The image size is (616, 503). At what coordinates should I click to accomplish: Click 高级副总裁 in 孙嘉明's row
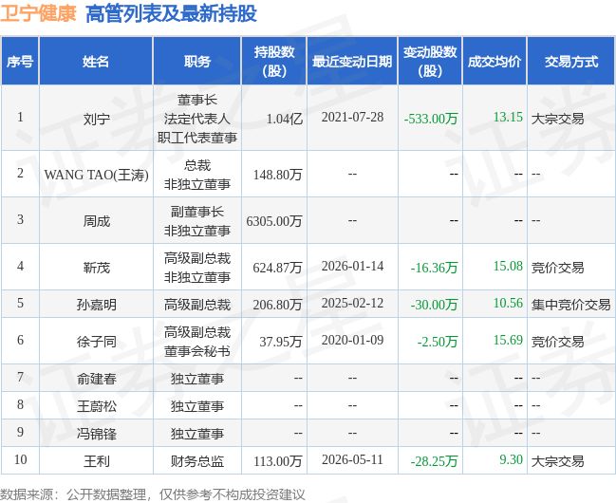197,305
